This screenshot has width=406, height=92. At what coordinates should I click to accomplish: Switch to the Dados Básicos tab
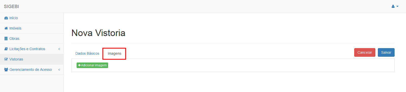tap(87, 53)
